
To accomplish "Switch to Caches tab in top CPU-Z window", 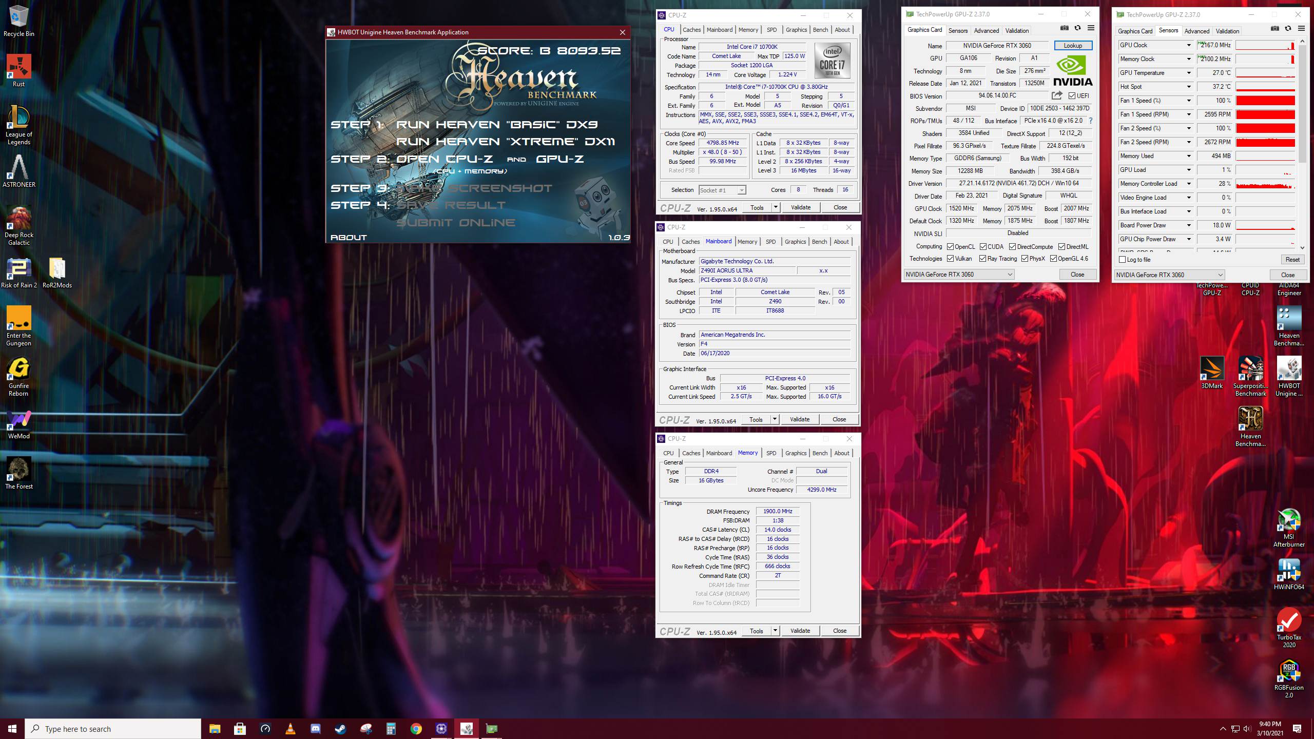I will coord(691,30).
